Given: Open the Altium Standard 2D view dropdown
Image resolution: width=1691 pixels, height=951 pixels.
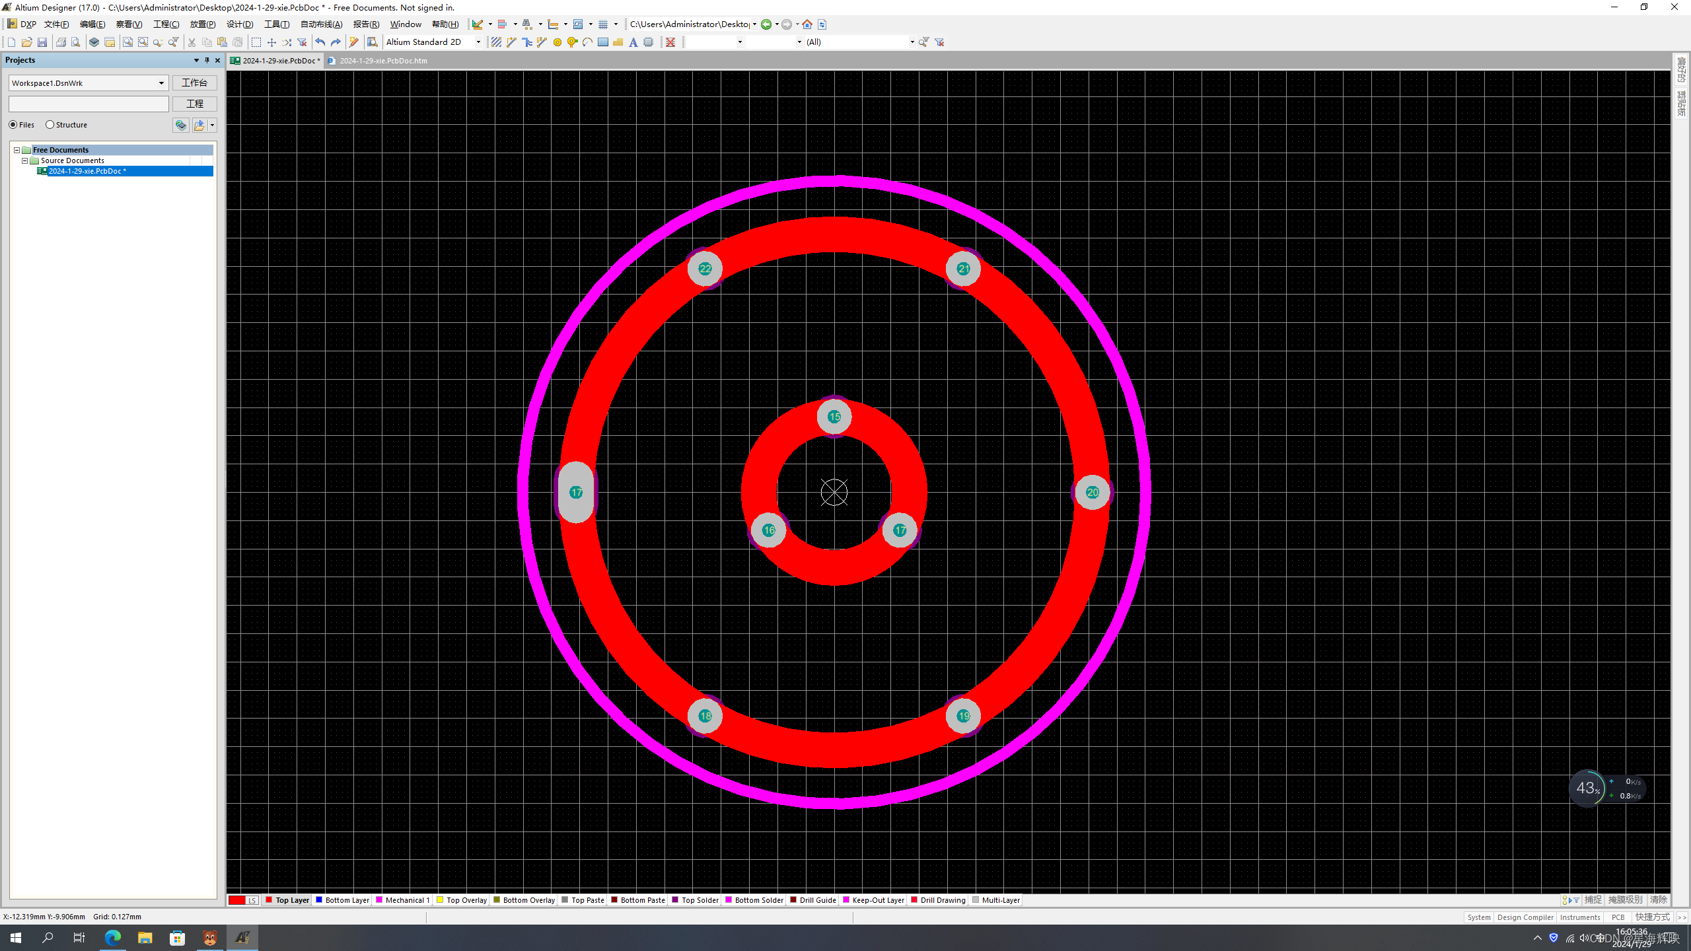Looking at the screenshot, I should point(479,42).
